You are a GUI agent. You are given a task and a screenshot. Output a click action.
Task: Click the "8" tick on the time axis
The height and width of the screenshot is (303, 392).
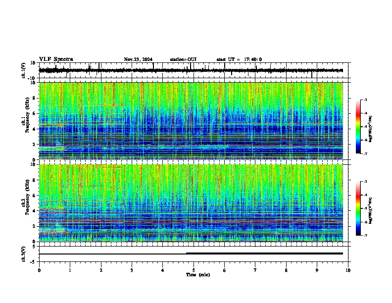pos(286,270)
